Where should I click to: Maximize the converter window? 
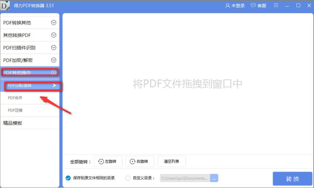point(298,5)
